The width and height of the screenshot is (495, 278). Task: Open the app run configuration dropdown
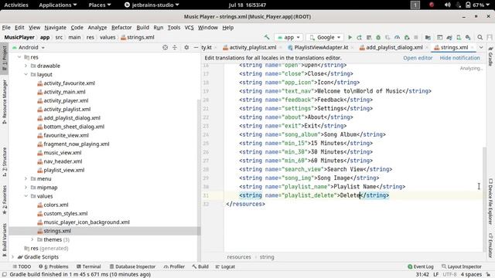pos(288,37)
